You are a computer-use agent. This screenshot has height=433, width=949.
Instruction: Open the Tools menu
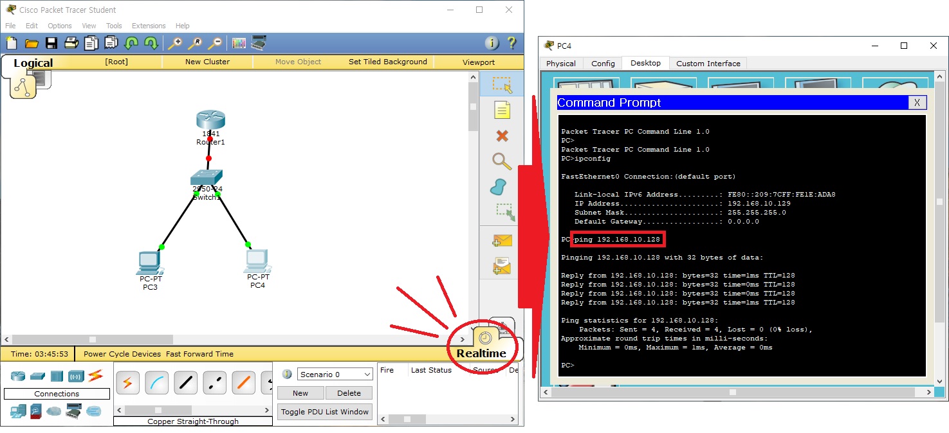pyautogui.click(x=114, y=26)
